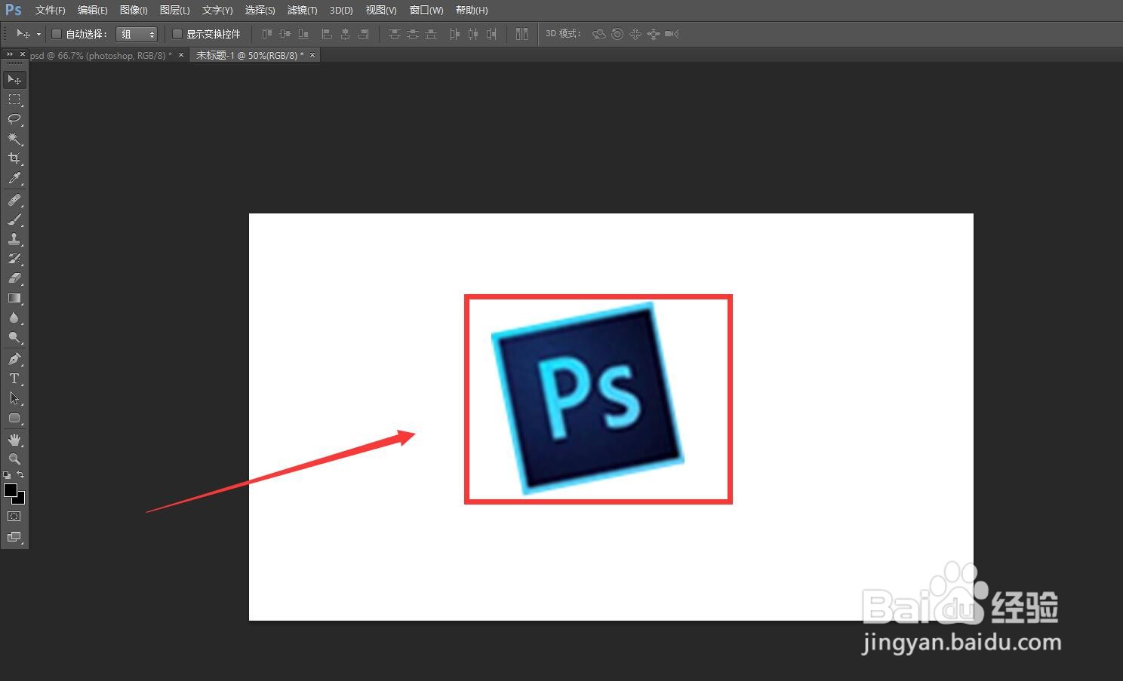
Task: Select the Zoom tool
Action: (x=14, y=459)
